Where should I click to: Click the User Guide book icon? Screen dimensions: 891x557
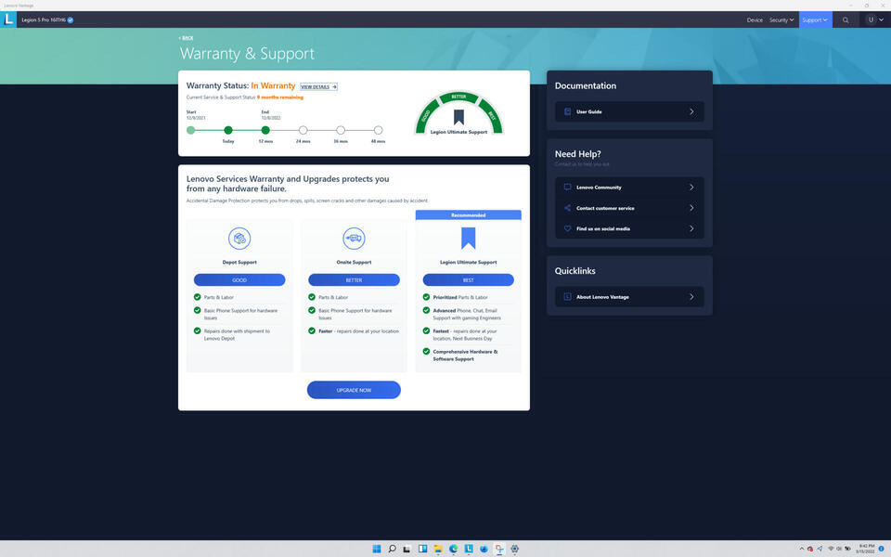(567, 111)
